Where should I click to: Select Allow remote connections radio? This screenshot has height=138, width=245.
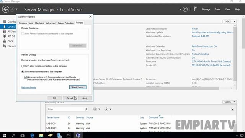click(23, 72)
